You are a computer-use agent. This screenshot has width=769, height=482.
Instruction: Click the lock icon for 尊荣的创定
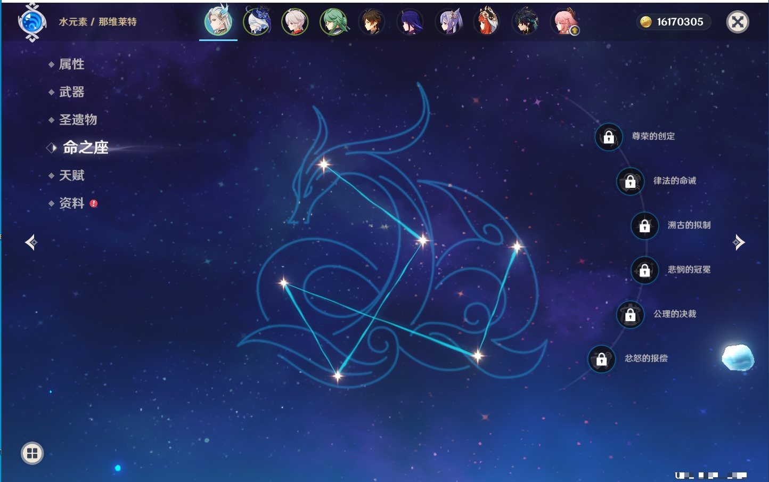click(x=609, y=137)
